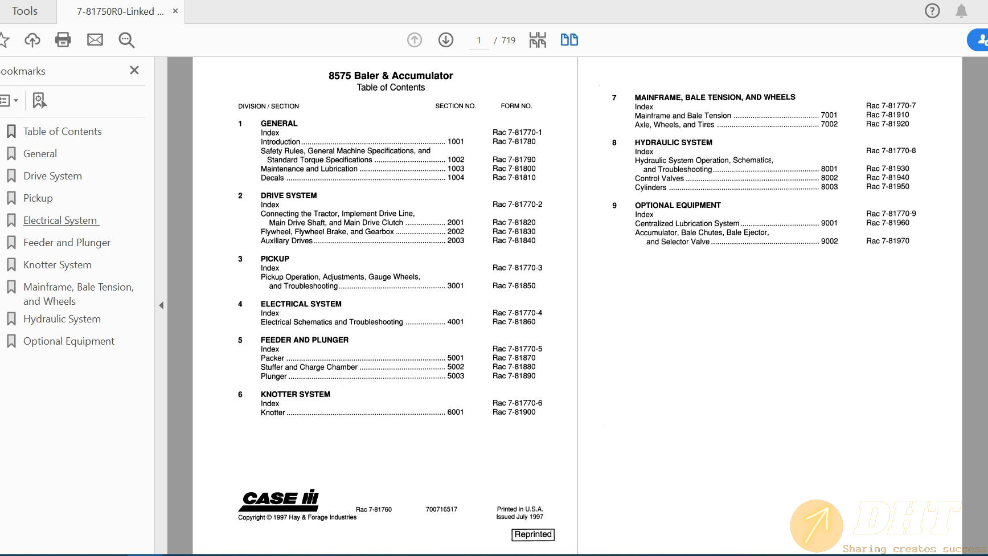The image size is (988, 556).
Task: Upload file to Adobe Document Cloud
Action: 32,40
